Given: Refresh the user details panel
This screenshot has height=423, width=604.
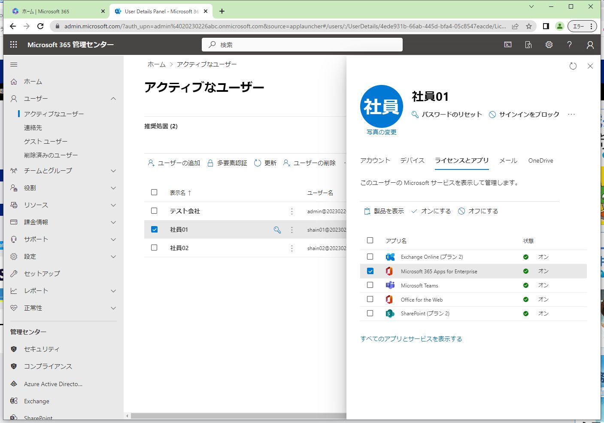Looking at the screenshot, I should (x=573, y=66).
